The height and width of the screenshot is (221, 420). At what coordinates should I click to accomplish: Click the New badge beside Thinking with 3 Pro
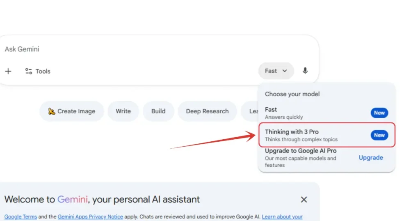tap(379, 135)
